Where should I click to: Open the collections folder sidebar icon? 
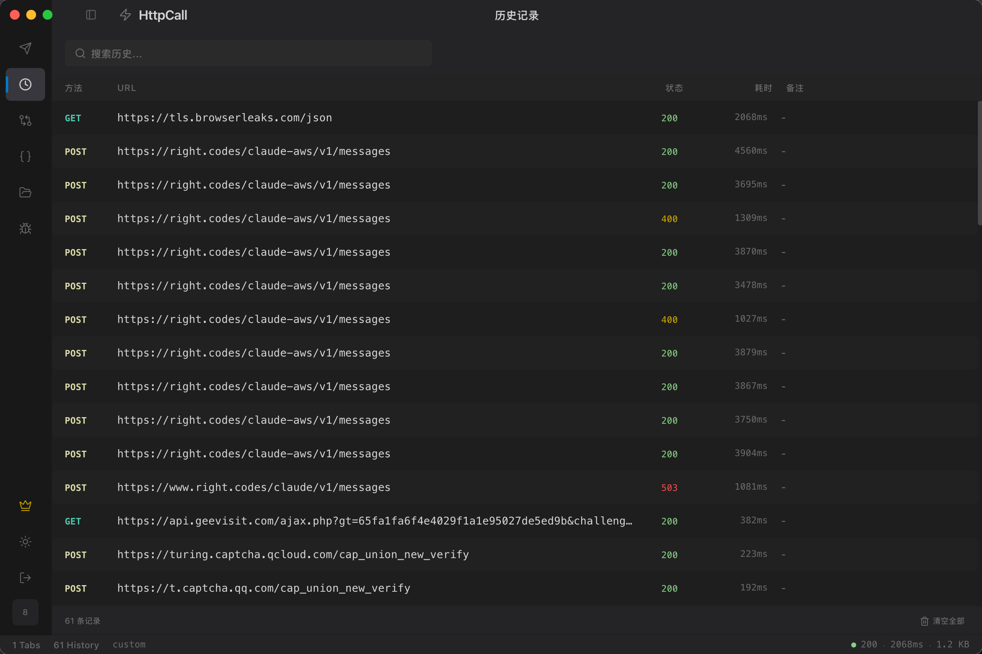(25, 192)
